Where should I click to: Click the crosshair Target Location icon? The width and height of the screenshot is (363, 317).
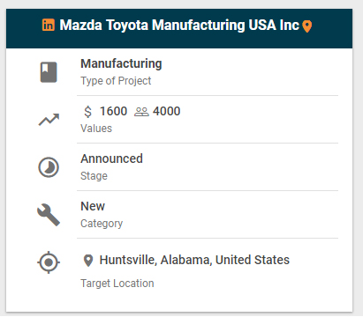(x=49, y=262)
